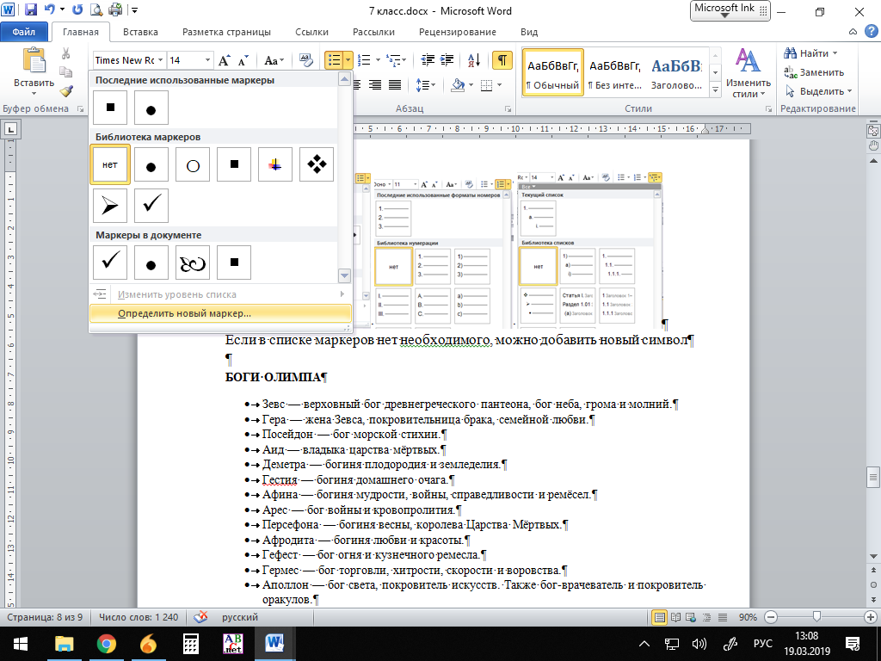Open the font size dropdown
Viewport: 881px width, 661px height.
click(x=206, y=60)
